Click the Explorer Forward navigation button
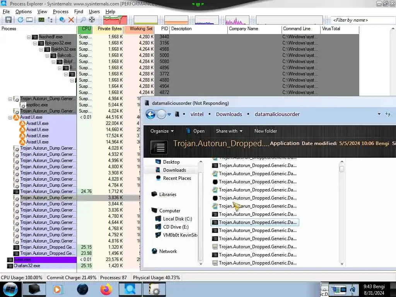The image size is (396, 297). [161, 114]
